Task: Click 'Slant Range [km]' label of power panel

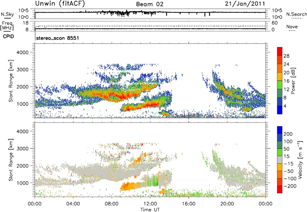Action: (x=11, y=81)
